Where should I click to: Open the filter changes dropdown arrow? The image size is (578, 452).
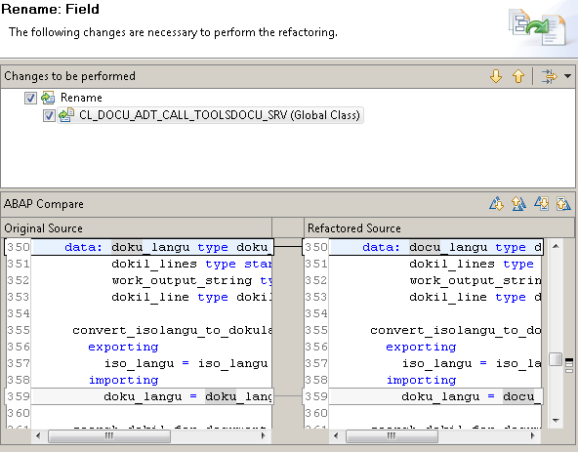[x=567, y=76]
